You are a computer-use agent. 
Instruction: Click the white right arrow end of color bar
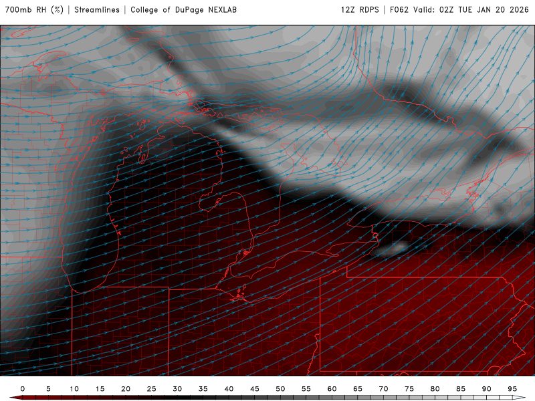point(519,398)
